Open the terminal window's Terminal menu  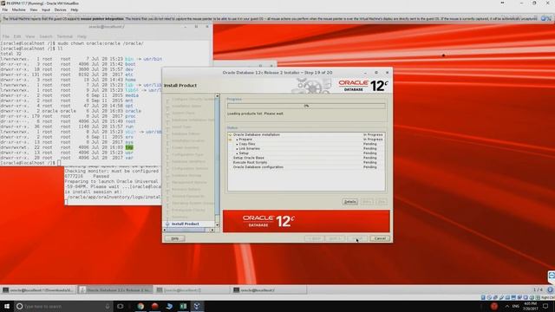pos(65,36)
